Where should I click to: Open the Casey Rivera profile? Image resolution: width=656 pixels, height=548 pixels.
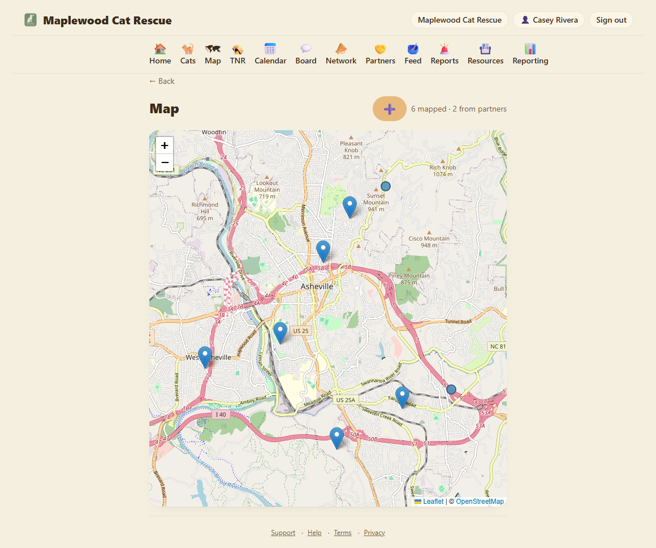549,20
